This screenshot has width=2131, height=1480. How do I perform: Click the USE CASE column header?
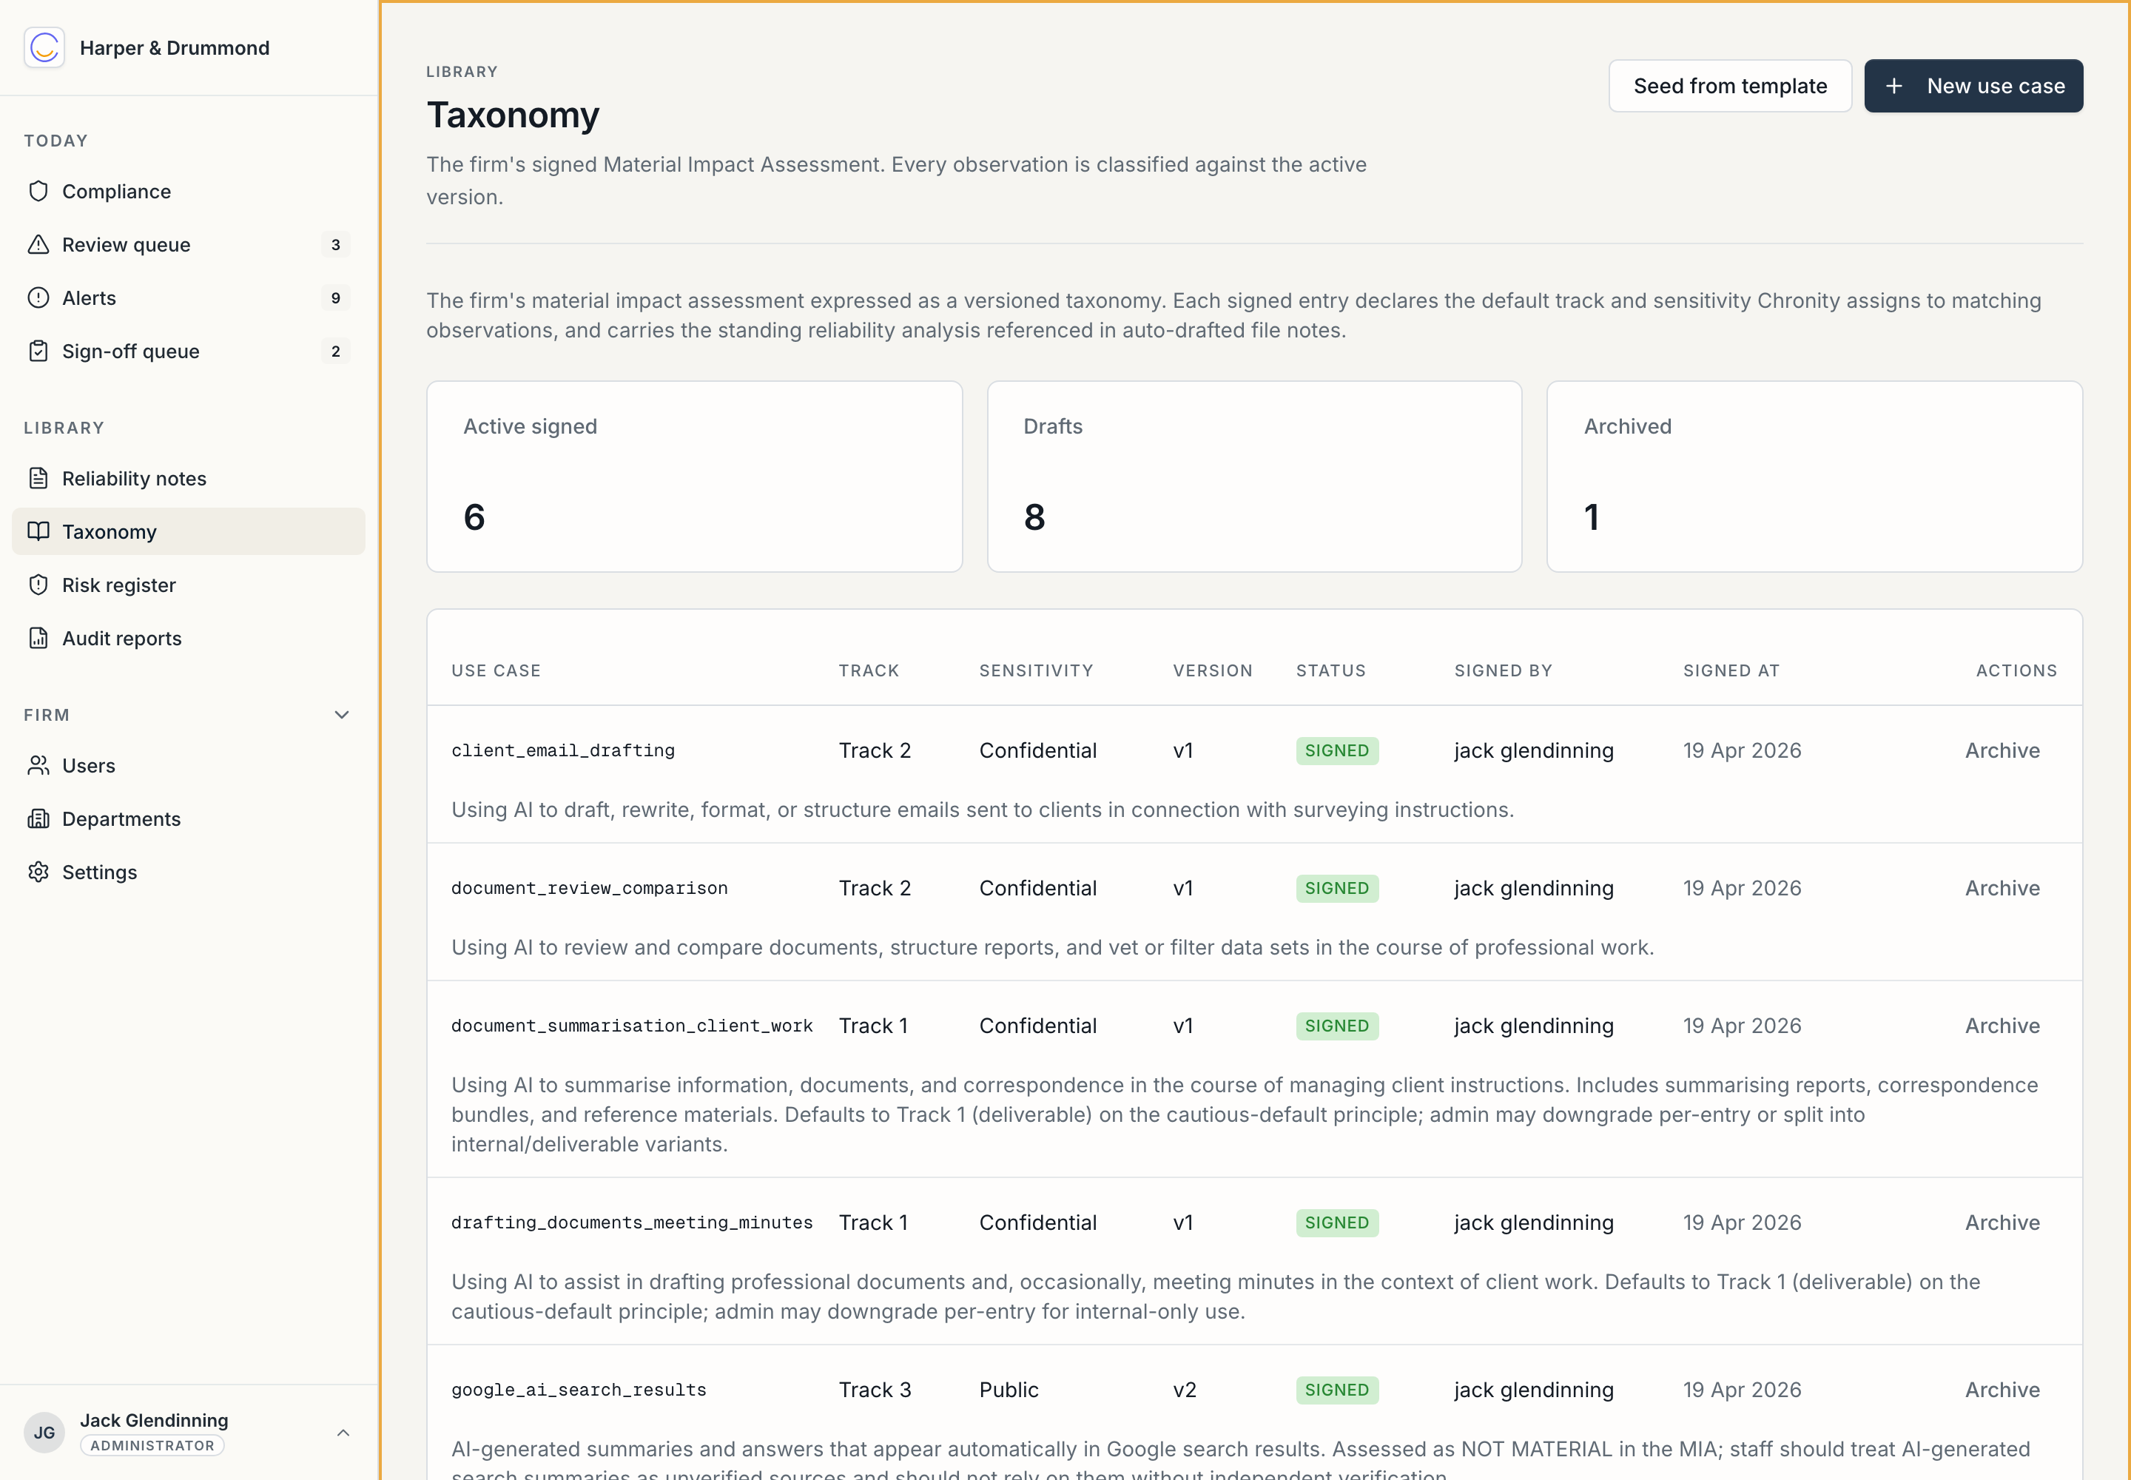[496, 670]
